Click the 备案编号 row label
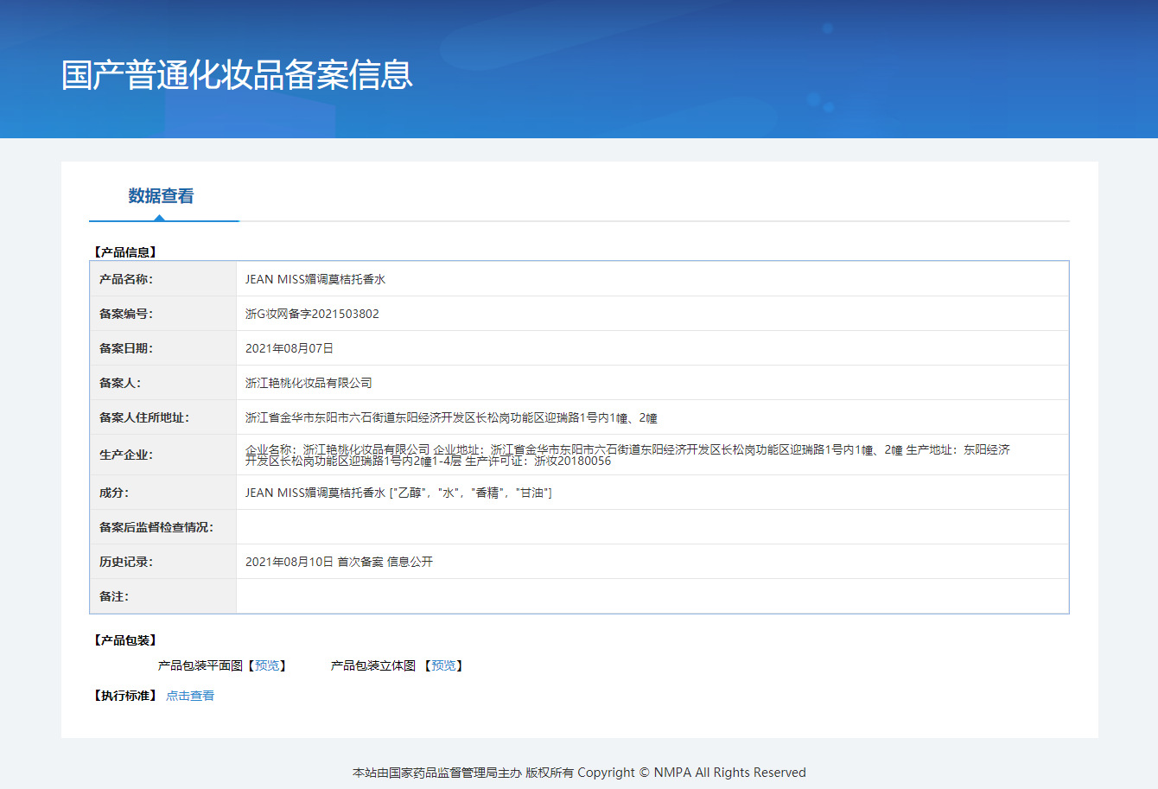1158x789 pixels. coord(125,314)
